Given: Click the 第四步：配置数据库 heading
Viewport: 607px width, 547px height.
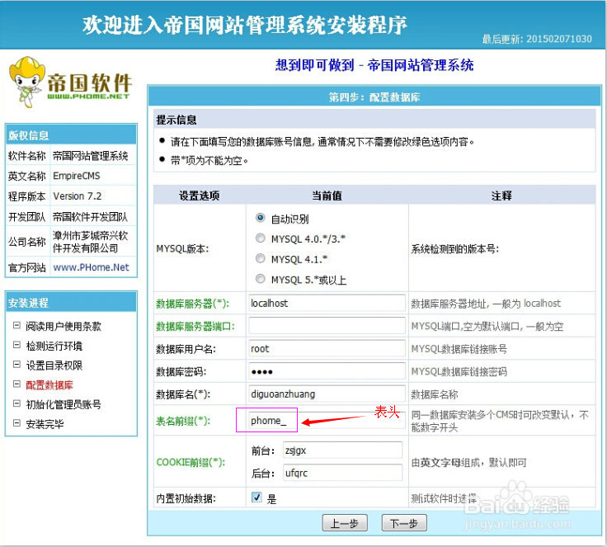Looking at the screenshot, I should click(374, 97).
